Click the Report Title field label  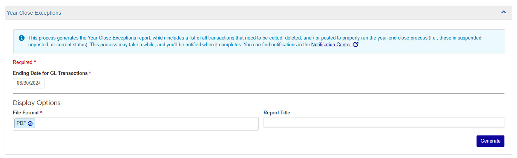(277, 112)
